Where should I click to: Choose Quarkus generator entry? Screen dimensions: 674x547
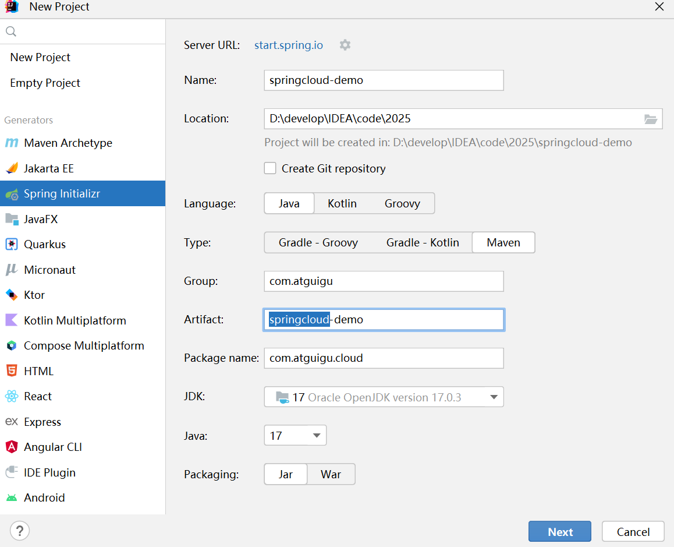(x=83, y=245)
